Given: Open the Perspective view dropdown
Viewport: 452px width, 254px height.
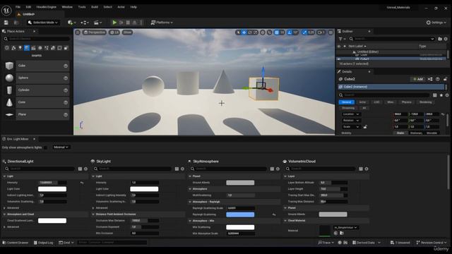Looking at the screenshot, I should coord(95,32).
